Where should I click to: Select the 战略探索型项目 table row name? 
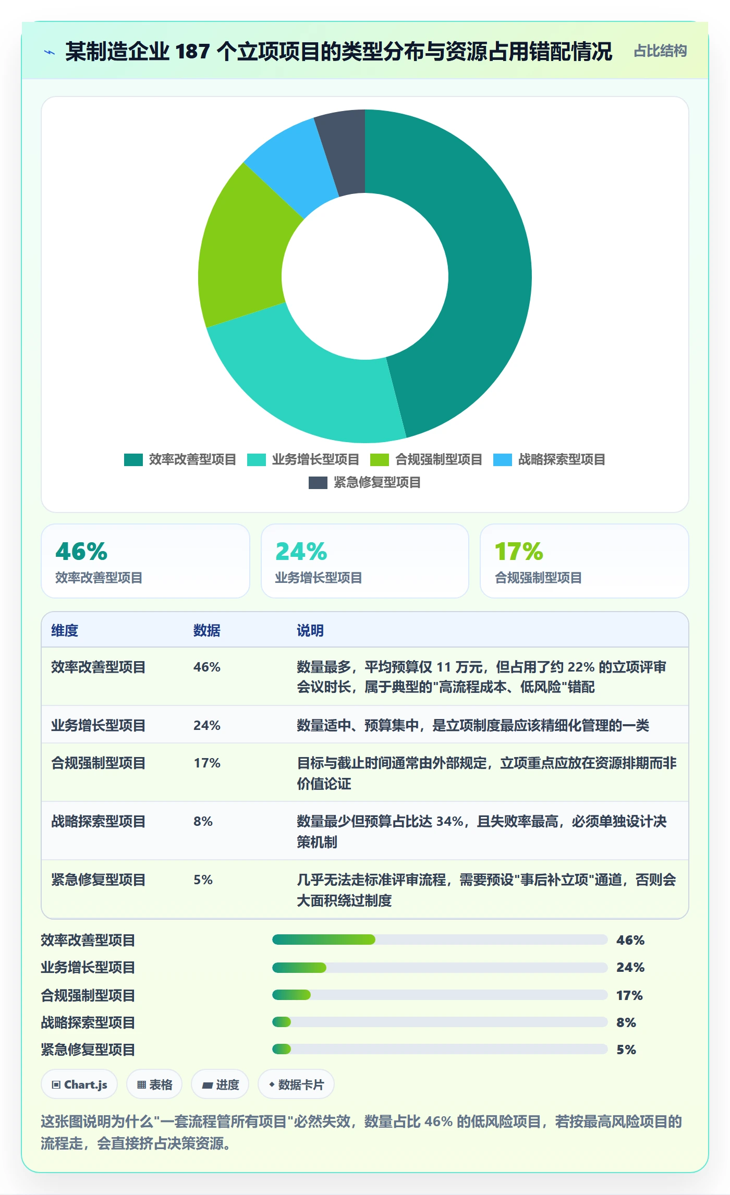pyautogui.click(x=98, y=821)
